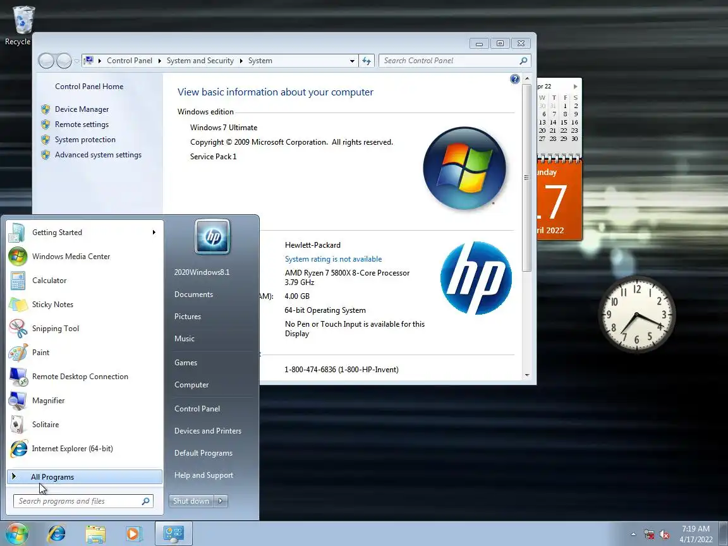Launch Solitaire game
Viewport: 728px width, 546px height.
tap(85, 425)
